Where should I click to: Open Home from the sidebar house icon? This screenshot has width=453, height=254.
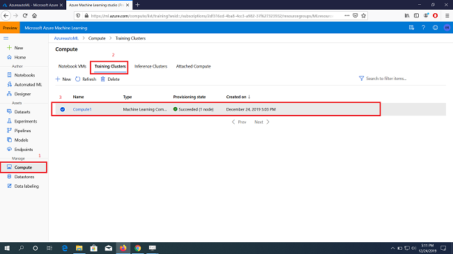(9, 57)
